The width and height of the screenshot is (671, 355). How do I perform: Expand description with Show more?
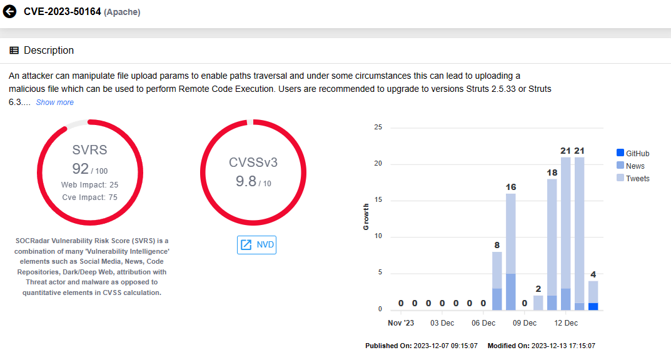(x=55, y=102)
